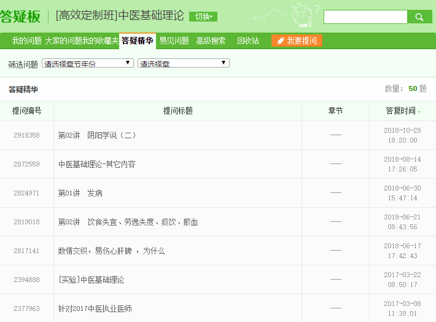Open question 数情交织，易伤心肝脾，为什么
The height and width of the screenshot is (322, 436).
tap(111, 251)
